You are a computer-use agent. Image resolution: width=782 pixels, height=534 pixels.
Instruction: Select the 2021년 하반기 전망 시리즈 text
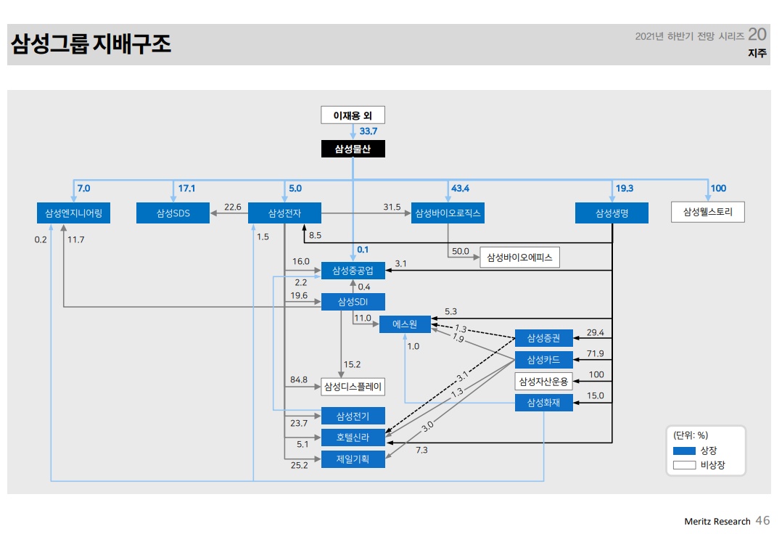(690, 36)
